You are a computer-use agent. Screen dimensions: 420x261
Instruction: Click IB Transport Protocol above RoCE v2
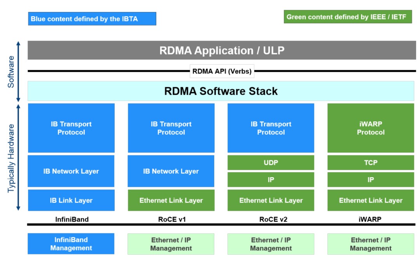pos(271,128)
